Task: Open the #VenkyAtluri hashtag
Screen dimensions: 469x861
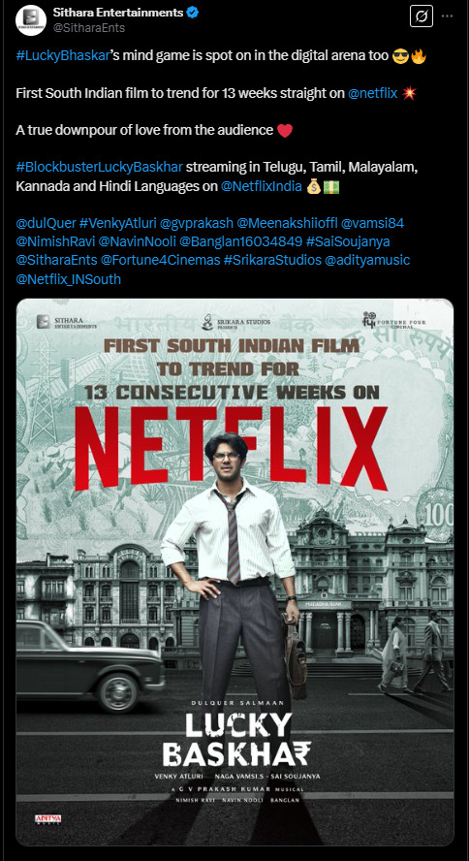Action: point(117,223)
